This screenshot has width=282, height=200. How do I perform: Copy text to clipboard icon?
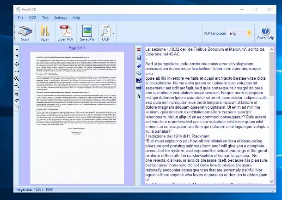tap(139, 73)
